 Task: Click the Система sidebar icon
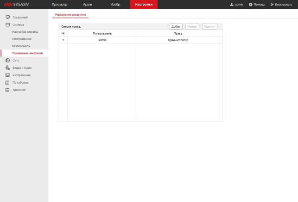[7, 24]
